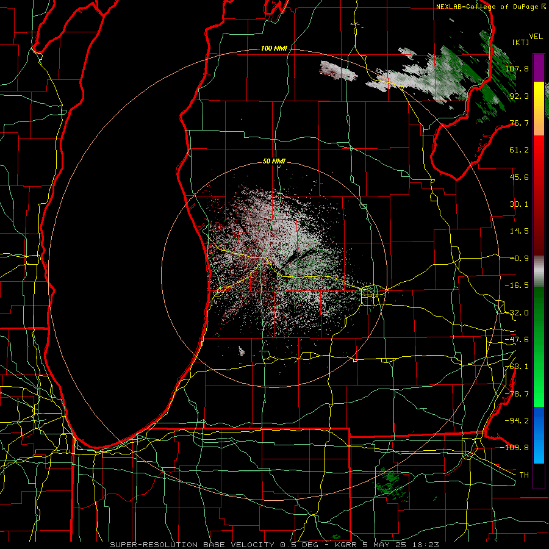549x549 pixels.
Task: Click the 45.6 legend value
Action: (519, 177)
